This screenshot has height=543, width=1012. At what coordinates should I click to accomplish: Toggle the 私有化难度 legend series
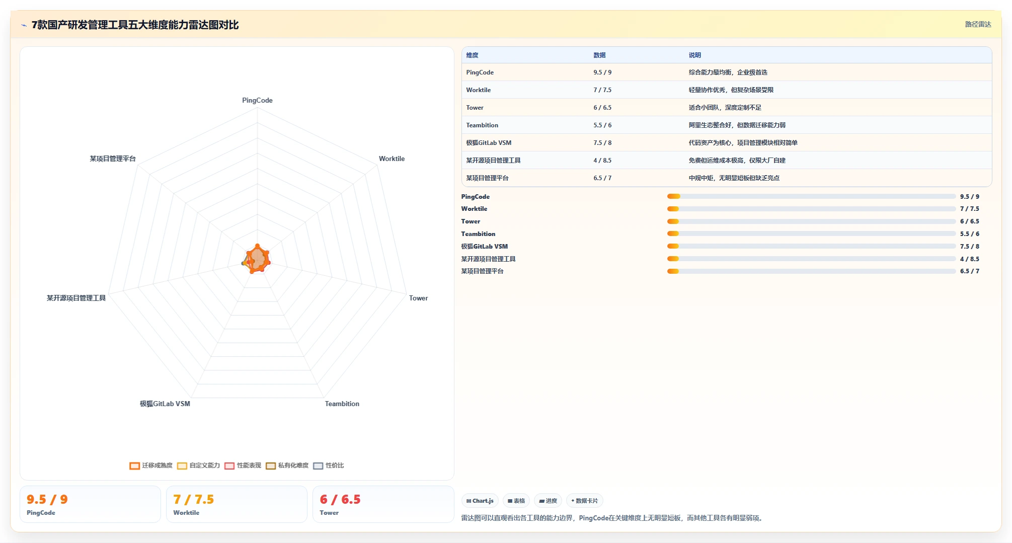pos(287,466)
